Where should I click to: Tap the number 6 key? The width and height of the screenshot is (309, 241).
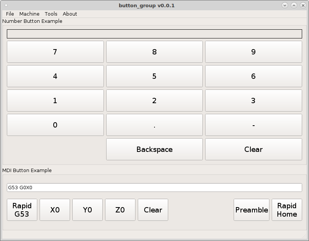point(253,76)
